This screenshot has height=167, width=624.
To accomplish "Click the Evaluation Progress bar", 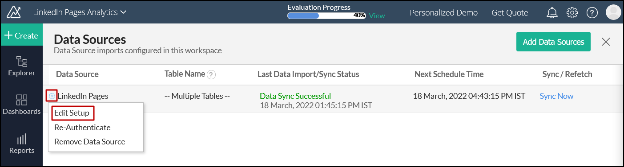I will (x=326, y=16).
